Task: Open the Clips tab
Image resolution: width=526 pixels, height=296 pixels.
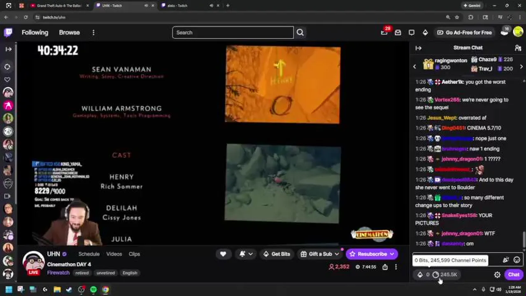Action: [x=134, y=254]
